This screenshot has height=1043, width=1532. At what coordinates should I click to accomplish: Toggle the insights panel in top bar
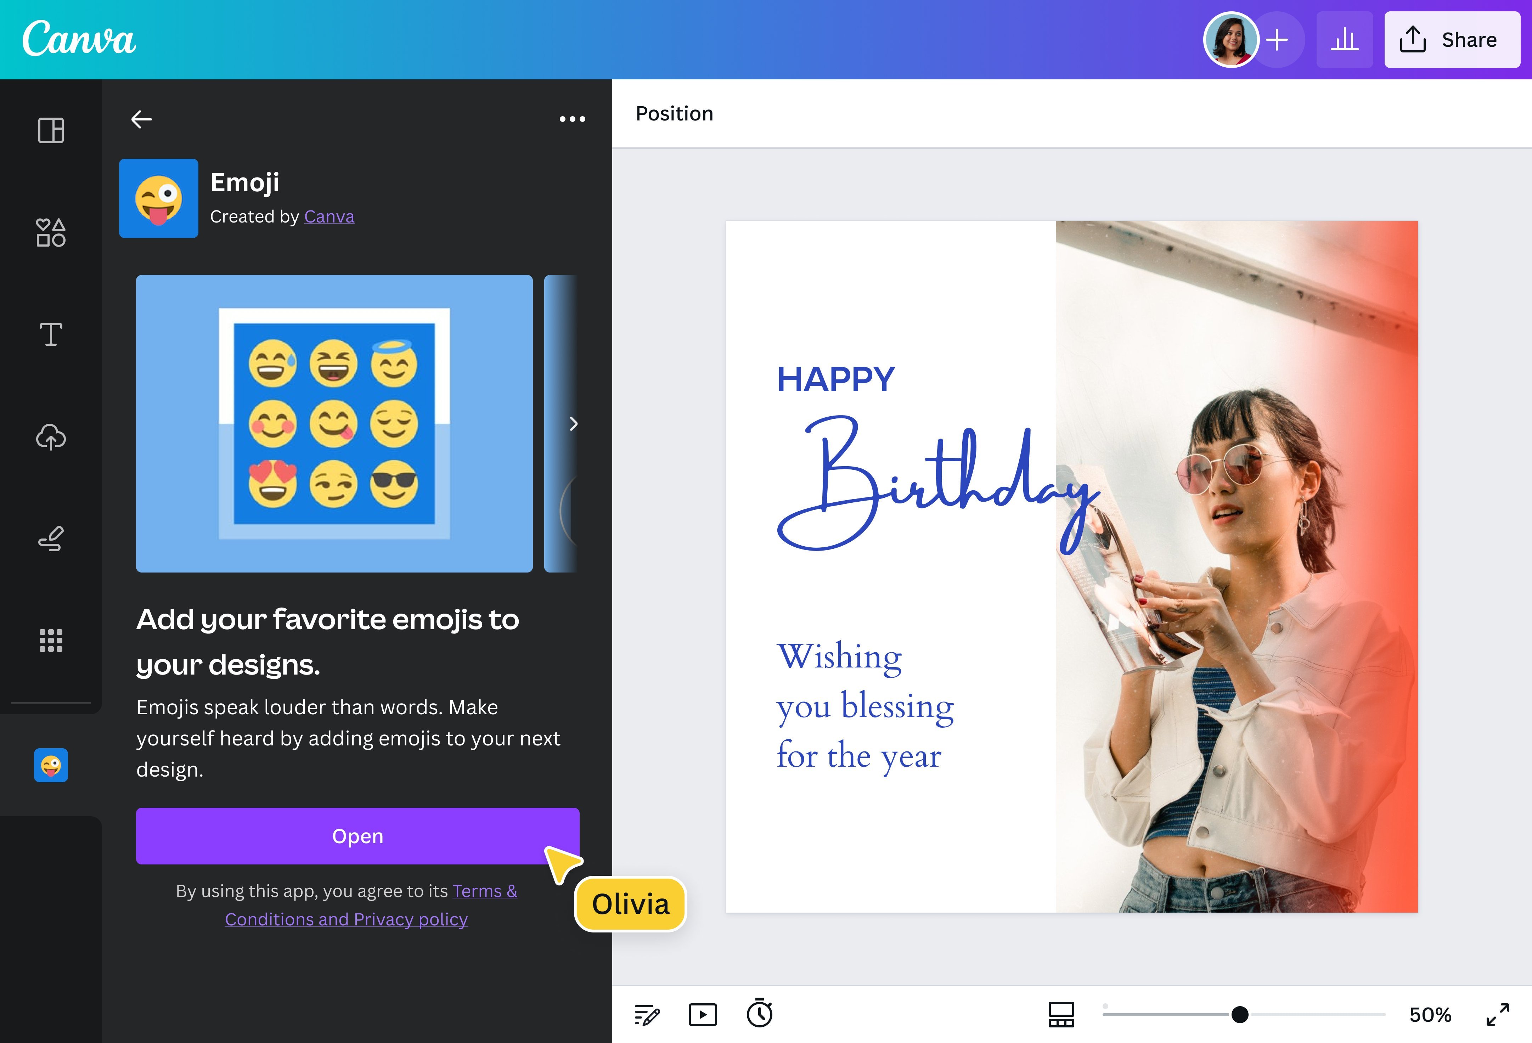[x=1345, y=40]
